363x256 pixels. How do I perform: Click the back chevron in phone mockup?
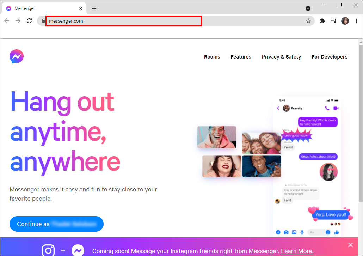tap(278, 108)
